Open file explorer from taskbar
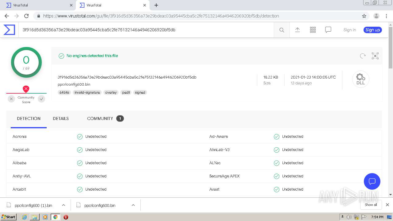The width and height of the screenshot is (393, 221). pyautogui.click(x=35, y=217)
